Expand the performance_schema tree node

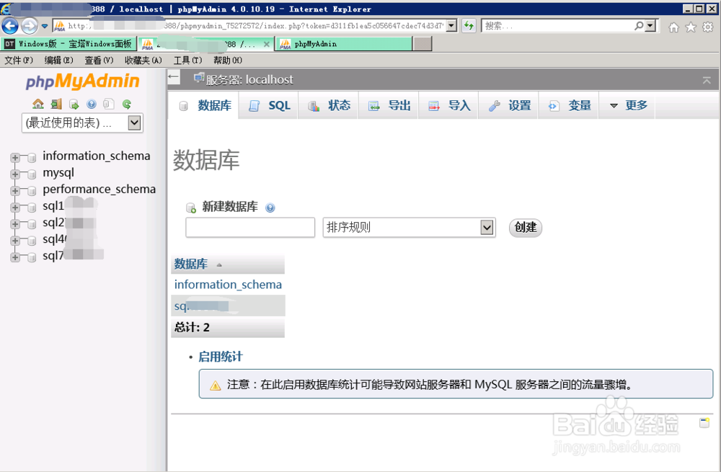click(15, 191)
